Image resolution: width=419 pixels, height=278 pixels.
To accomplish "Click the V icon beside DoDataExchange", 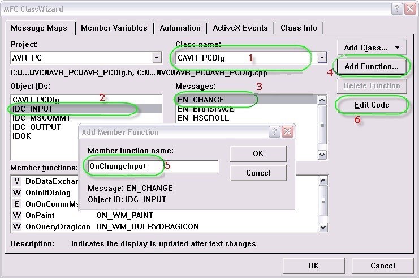I will click(x=16, y=181).
